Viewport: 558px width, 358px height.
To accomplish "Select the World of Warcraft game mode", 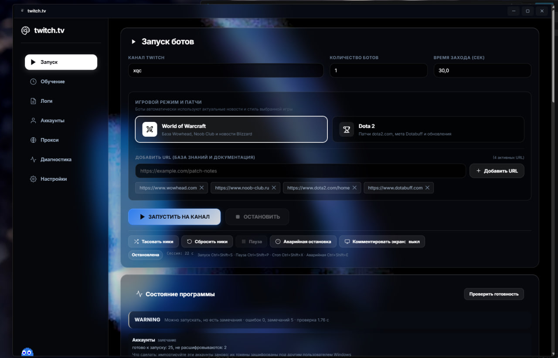I will (x=231, y=129).
